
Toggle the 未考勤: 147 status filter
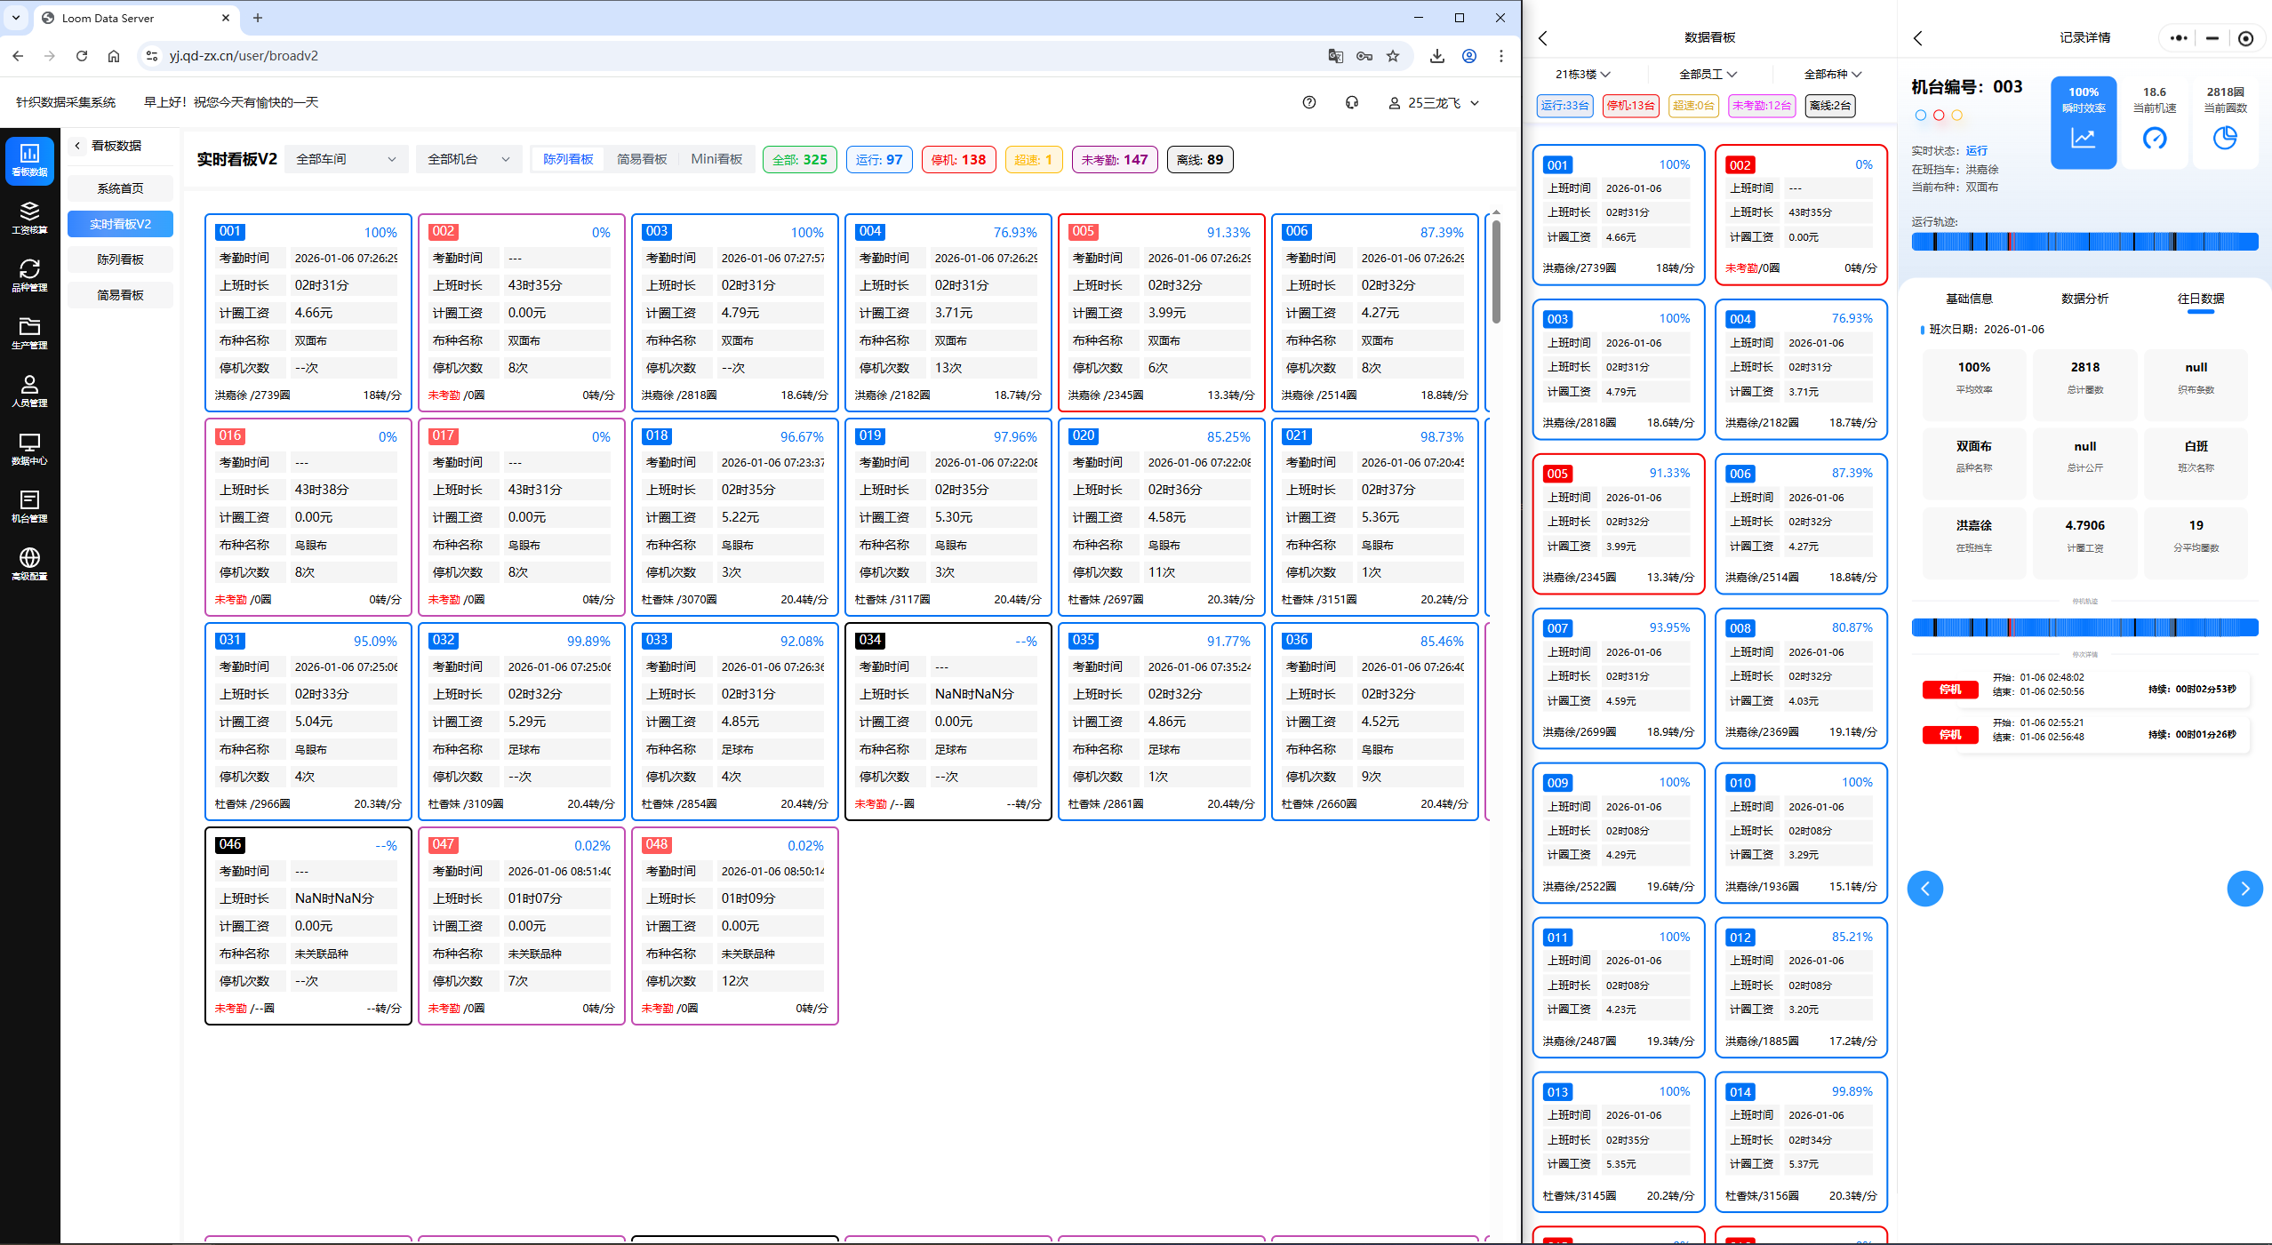point(1114,160)
